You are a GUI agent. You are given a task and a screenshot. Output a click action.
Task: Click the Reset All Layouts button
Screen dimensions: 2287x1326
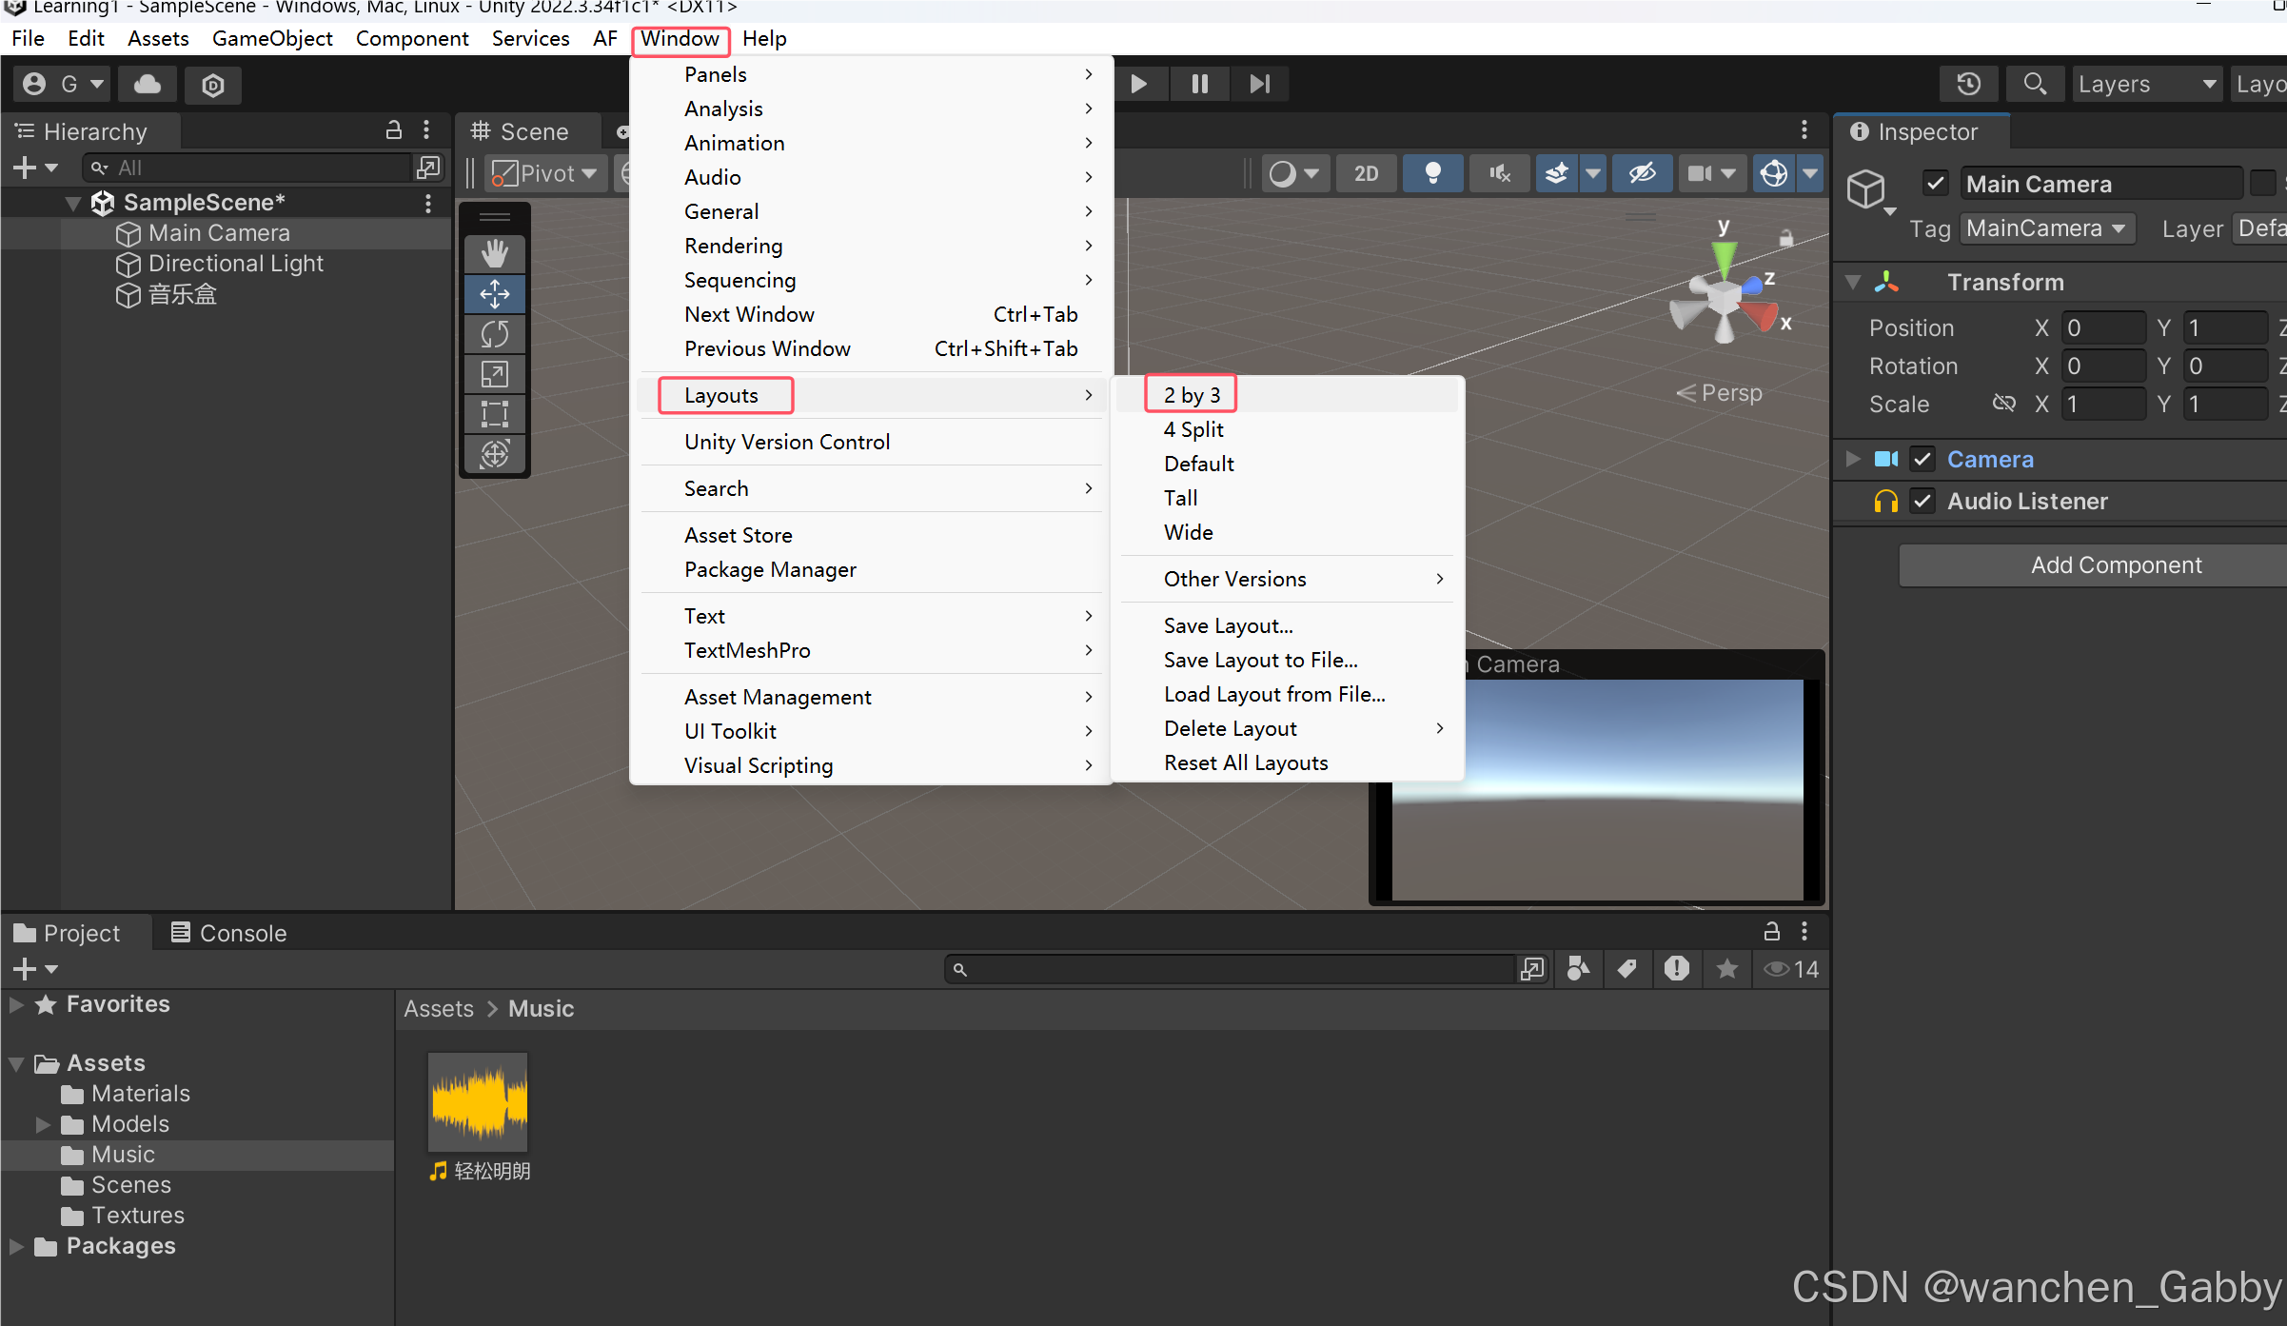(x=1245, y=762)
